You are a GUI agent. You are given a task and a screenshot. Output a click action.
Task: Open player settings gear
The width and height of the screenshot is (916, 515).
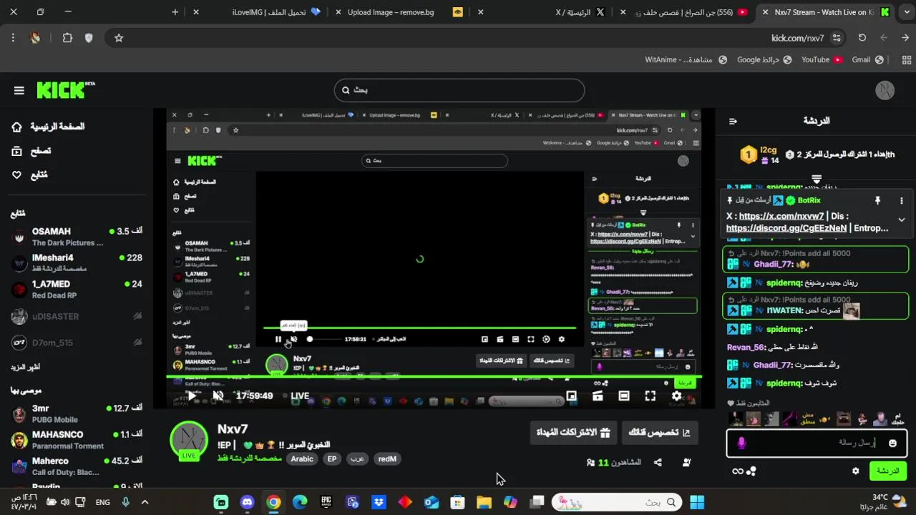click(676, 396)
